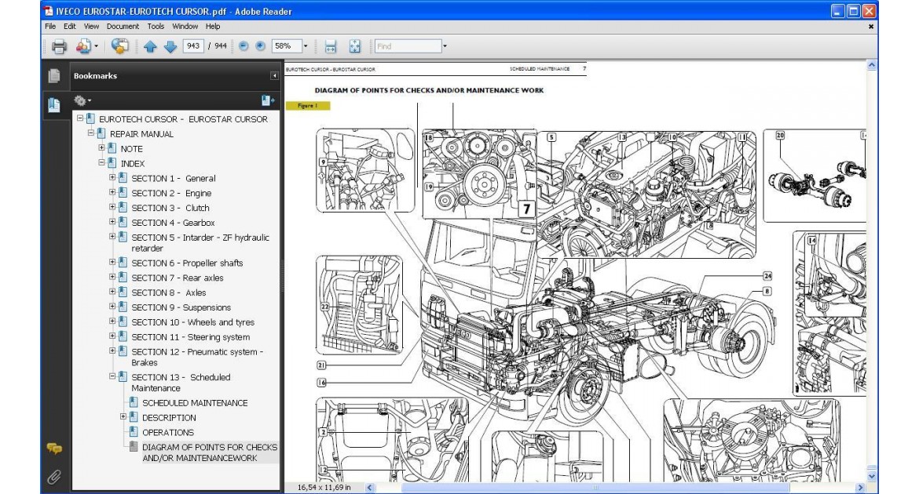Open the View menu

(91, 27)
